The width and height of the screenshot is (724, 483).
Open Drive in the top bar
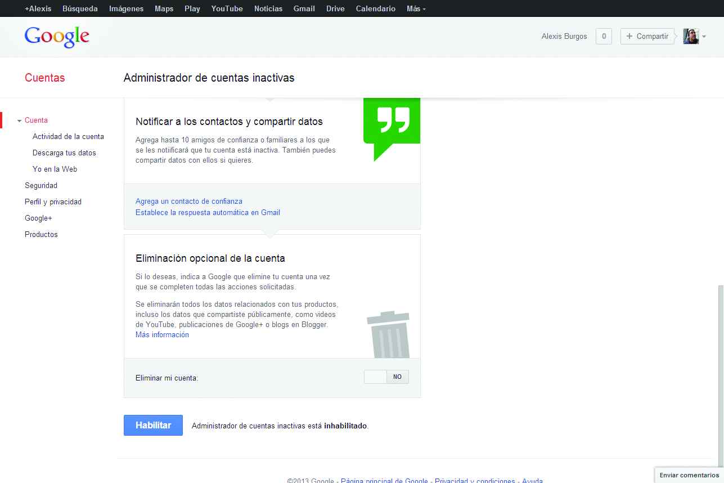(335, 8)
